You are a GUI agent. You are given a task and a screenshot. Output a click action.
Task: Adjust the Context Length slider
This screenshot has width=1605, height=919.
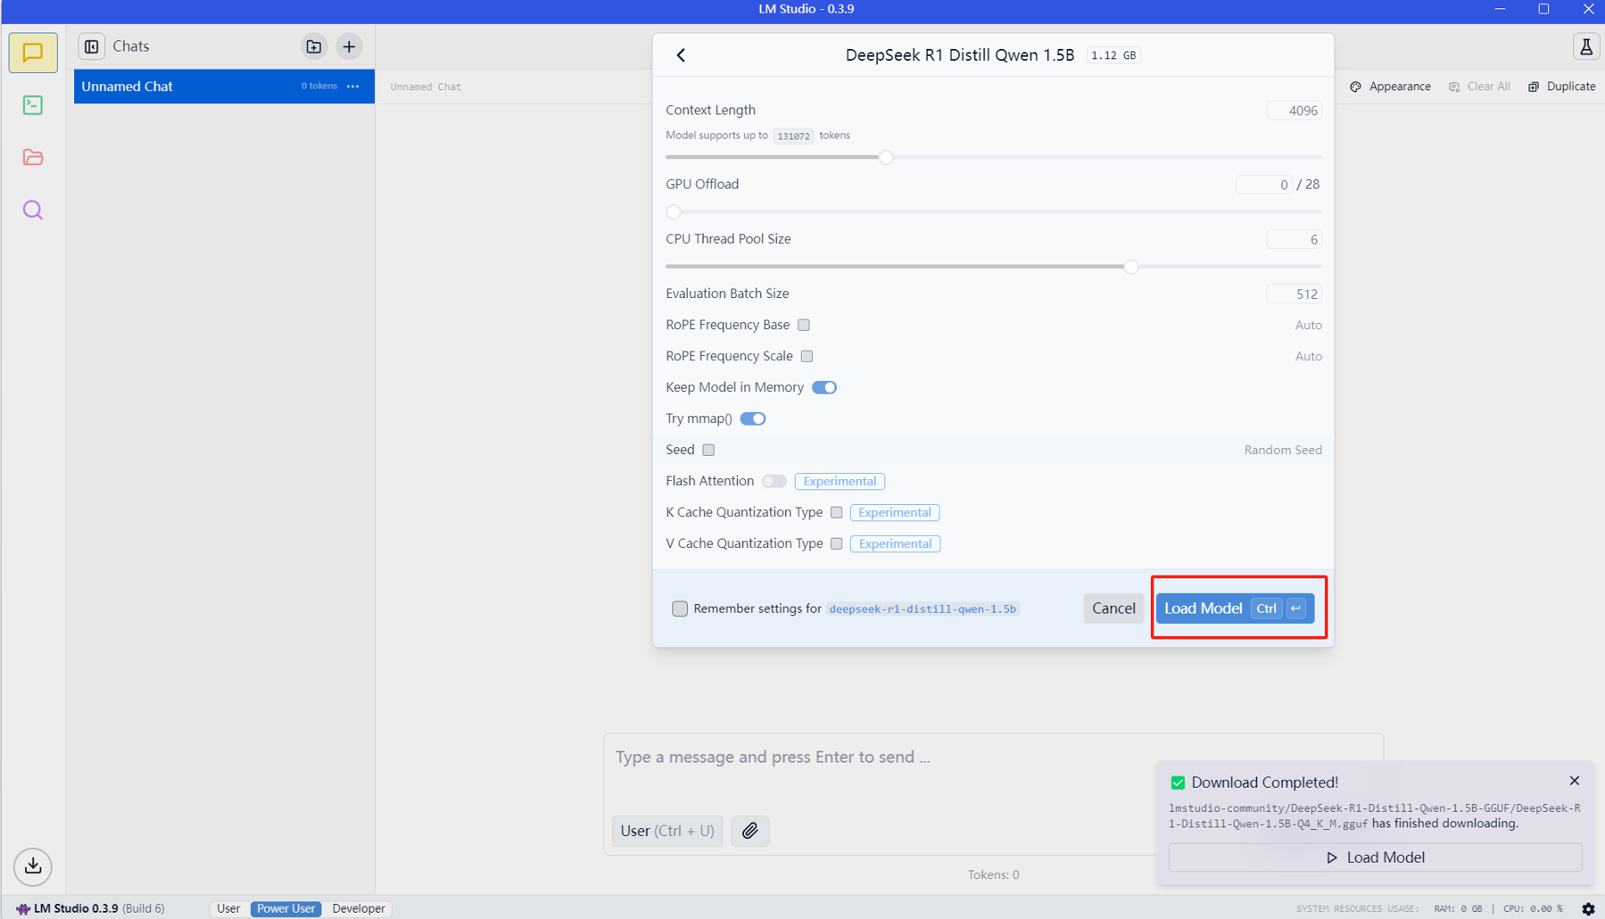pyautogui.click(x=886, y=157)
